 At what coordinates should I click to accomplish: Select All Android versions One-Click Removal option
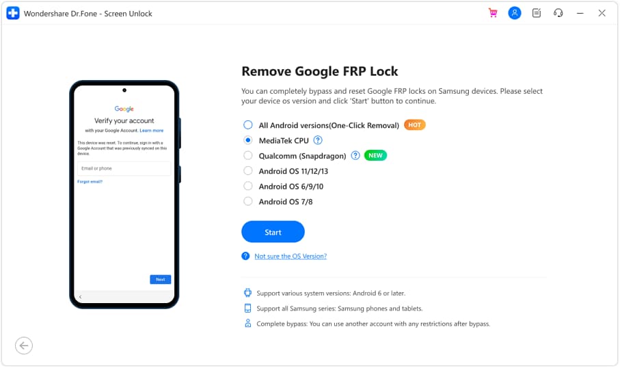click(x=248, y=125)
